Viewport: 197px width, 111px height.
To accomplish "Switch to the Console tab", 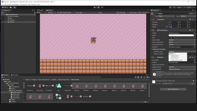I will point(14,75).
